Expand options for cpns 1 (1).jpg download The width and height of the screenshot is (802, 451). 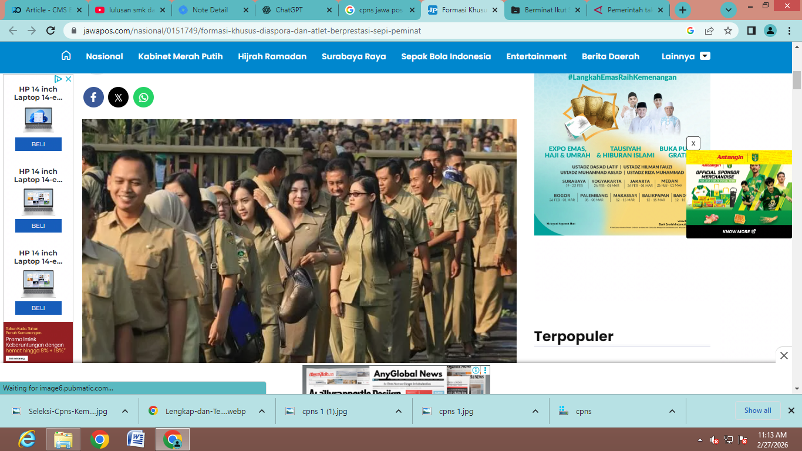[399, 411]
